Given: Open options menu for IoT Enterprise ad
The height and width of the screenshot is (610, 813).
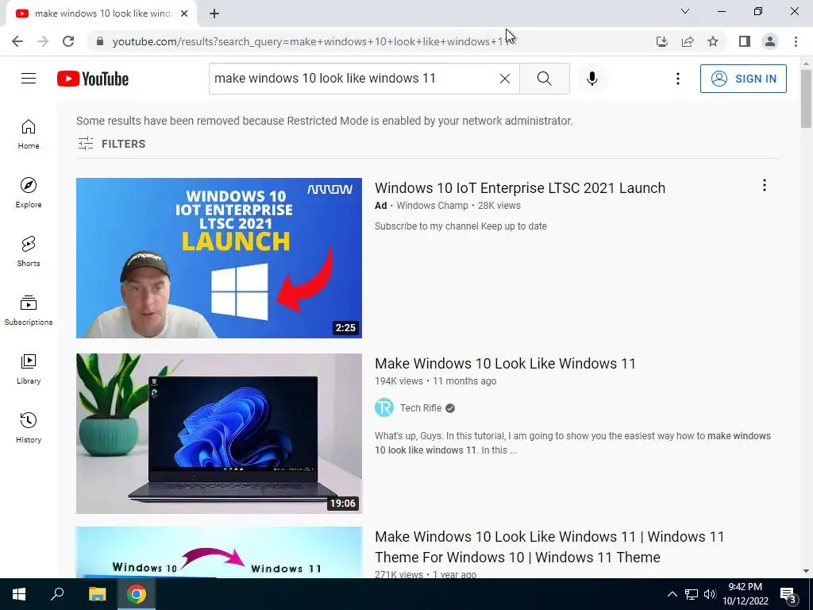Looking at the screenshot, I should [765, 186].
